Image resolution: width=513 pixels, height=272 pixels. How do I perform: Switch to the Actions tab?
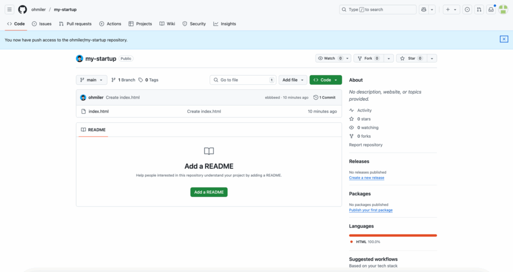(110, 24)
